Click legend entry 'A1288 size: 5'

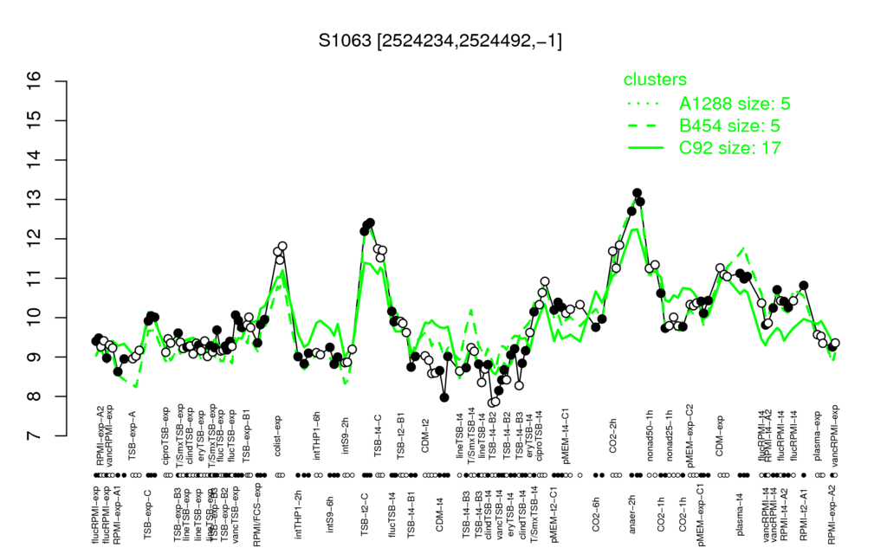(x=735, y=104)
